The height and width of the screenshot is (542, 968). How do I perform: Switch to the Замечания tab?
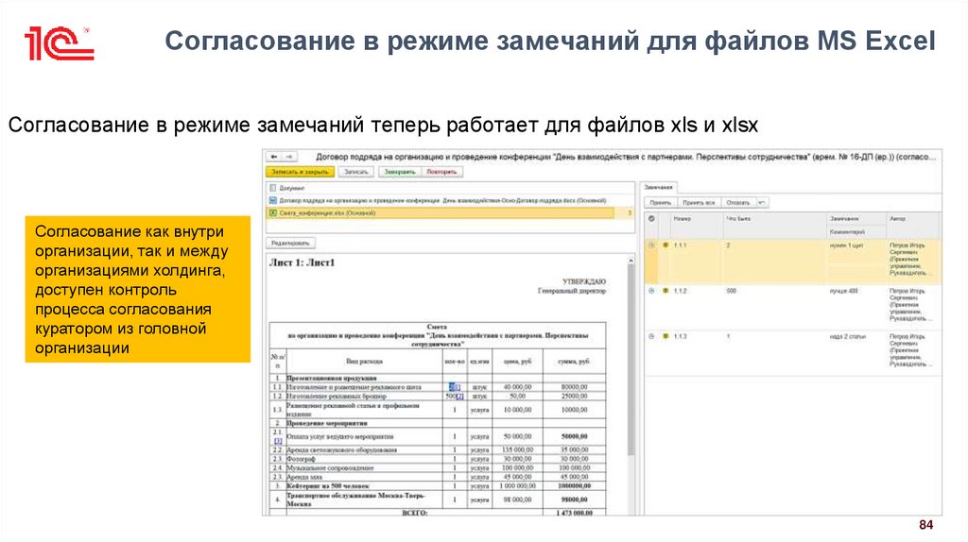[659, 187]
